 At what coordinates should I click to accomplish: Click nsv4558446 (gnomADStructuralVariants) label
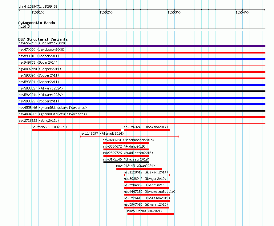click(53, 108)
